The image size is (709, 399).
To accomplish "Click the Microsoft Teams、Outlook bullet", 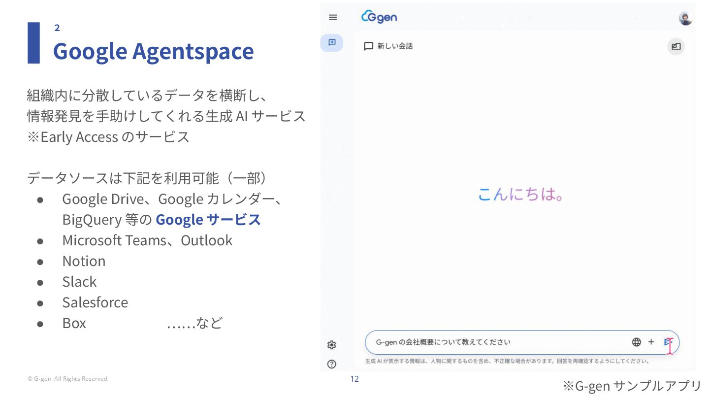I will pyautogui.click(x=147, y=240).
